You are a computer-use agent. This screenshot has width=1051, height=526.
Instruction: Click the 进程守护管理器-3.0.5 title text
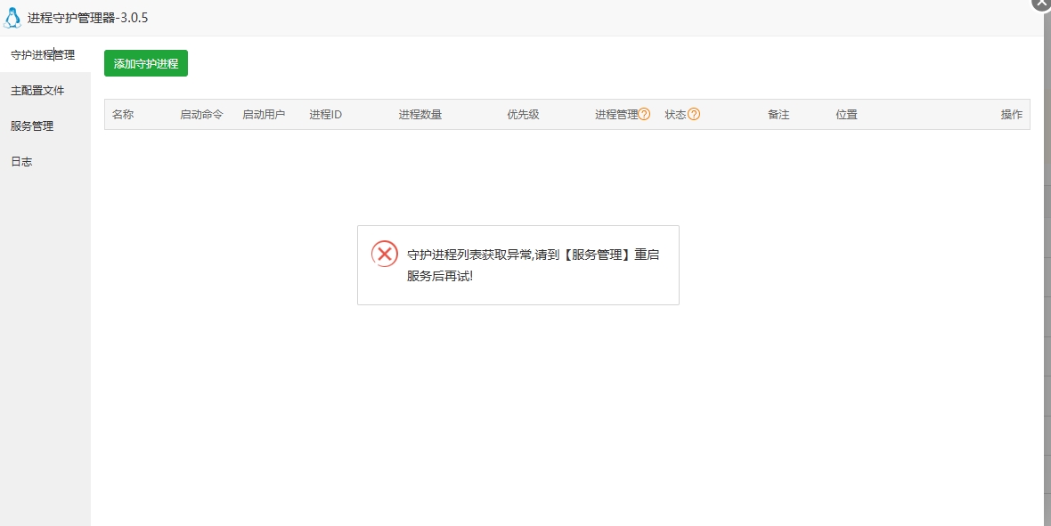click(x=88, y=18)
